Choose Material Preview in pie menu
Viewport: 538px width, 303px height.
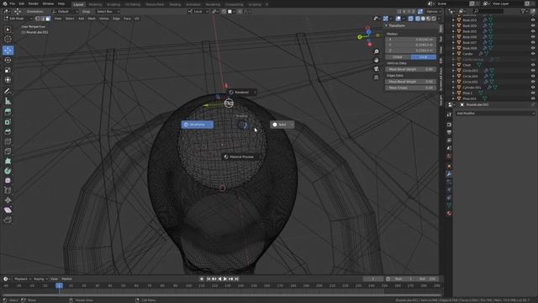tap(241, 157)
